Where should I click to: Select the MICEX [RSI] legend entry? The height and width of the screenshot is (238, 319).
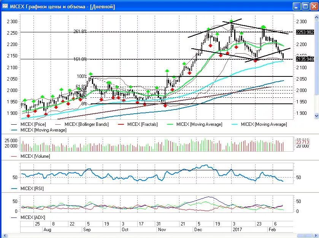click(x=27, y=189)
